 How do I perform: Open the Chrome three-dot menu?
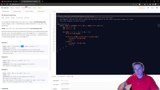(158, 4)
